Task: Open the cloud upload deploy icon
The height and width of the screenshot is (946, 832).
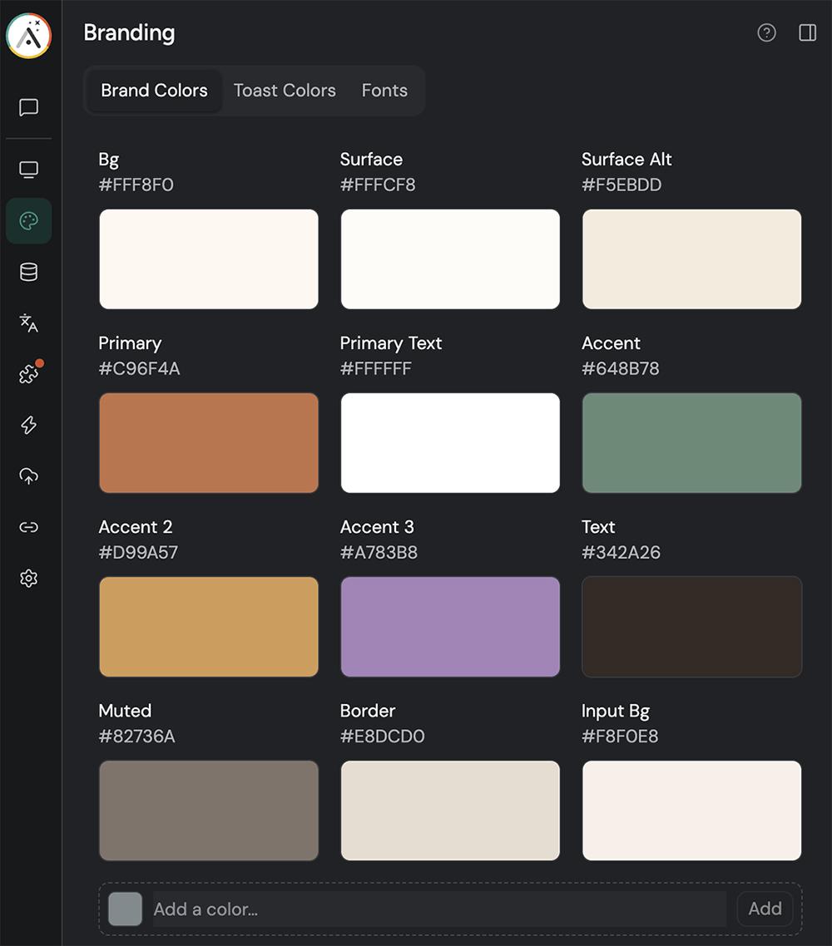Action: click(29, 476)
